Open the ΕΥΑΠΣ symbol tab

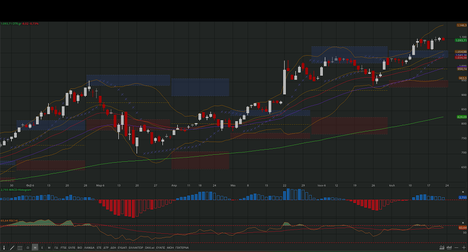tap(161, 247)
